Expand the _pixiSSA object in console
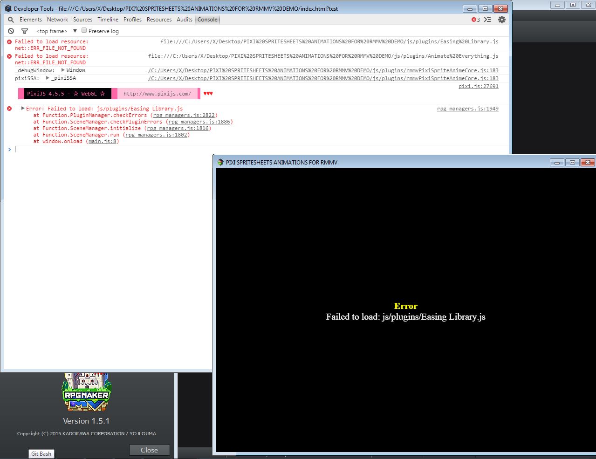596x459 pixels. (x=48, y=78)
